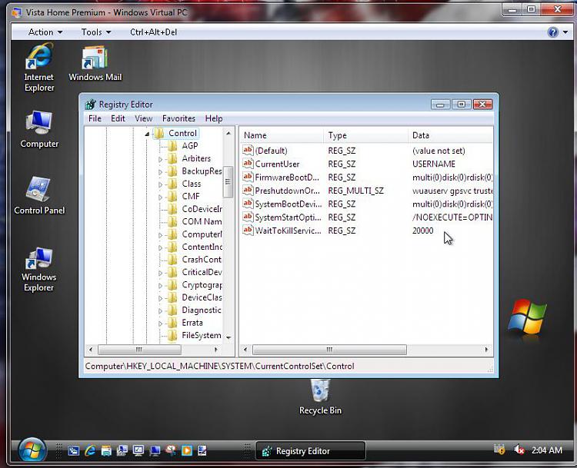Click the icon beside the WaitToKillServic... value
This screenshot has height=468, width=577.
click(248, 231)
